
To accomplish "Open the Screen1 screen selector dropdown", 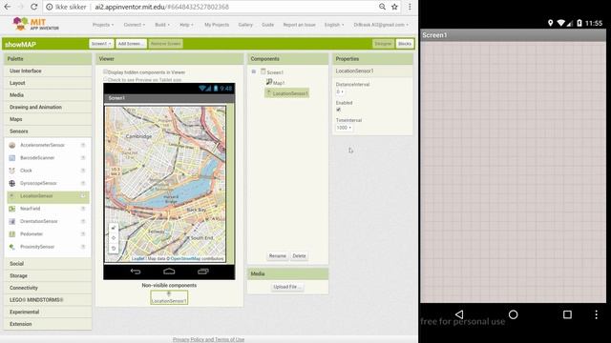I will [101, 44].
